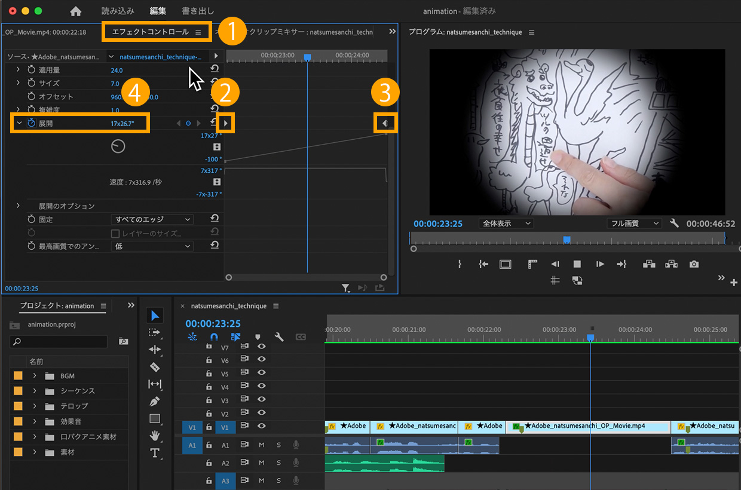The image size is (741, 490).
Task: Open the 固定 すべてのエッジ dropdown
Action: [152, 219]
